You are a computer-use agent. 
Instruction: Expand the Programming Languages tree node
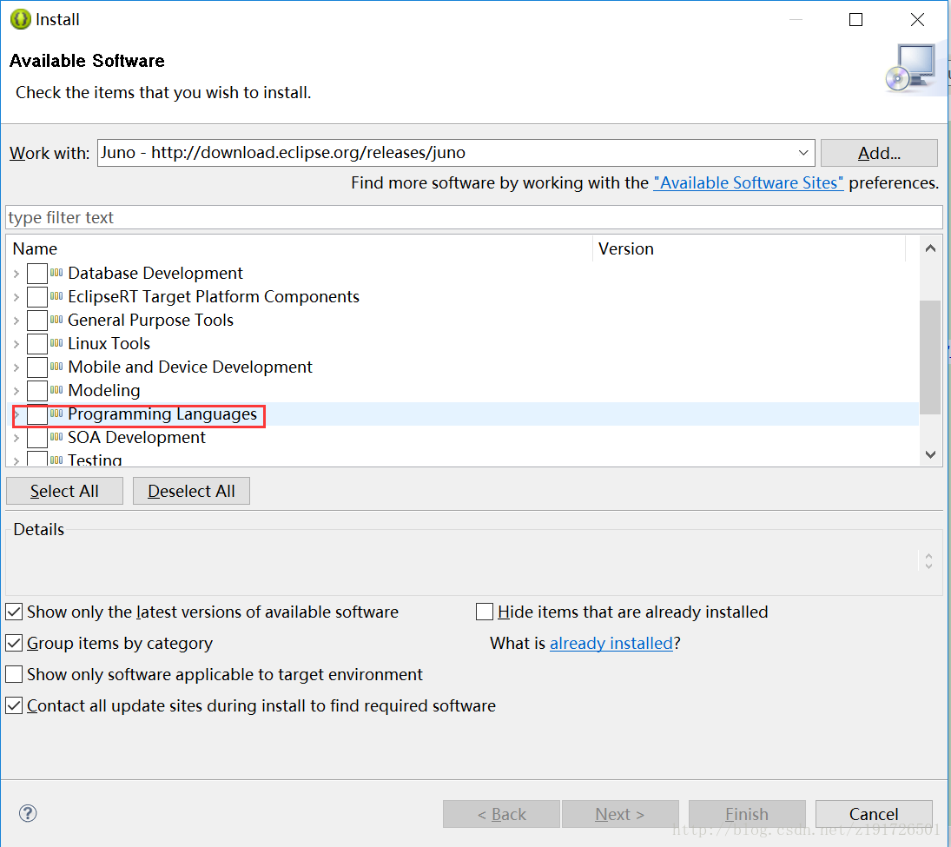coord(17,414)
